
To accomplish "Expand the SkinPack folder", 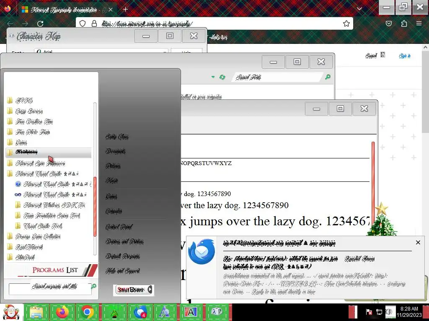I will click(x=21, y=257).
